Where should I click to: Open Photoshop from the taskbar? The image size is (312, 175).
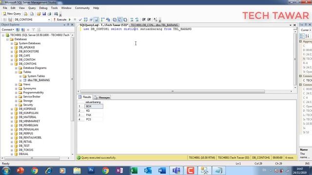click(91, 171)
